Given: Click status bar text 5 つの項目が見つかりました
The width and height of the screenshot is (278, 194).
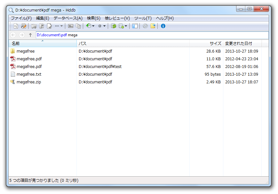Looking at the screenshot, I should pyautogui.click(x=34, y=181).
